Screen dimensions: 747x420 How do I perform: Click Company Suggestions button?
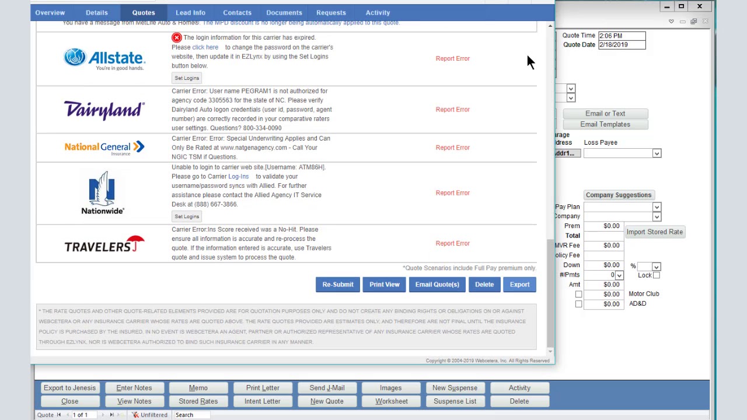pyautogui.click(x=618, y=195)
